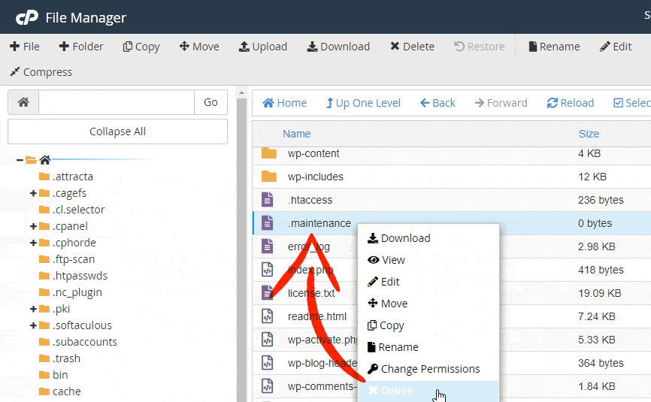The image size is (651, 402).
Task: Sort files by the Name column header
Action: pyautogui.click(x=296, y=134)
